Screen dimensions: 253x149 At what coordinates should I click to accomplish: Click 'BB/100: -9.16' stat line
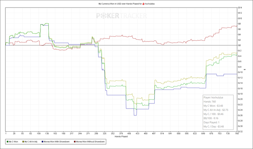click(211, 118)
